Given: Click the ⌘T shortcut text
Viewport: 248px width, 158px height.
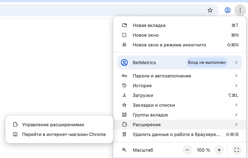Looking at the screenshot, I should tap(235, 25).
